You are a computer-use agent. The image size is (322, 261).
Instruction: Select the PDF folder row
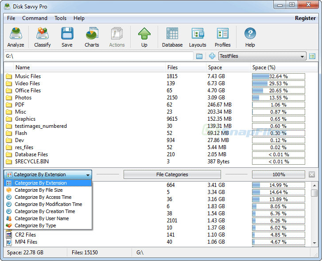pos(161,105)
